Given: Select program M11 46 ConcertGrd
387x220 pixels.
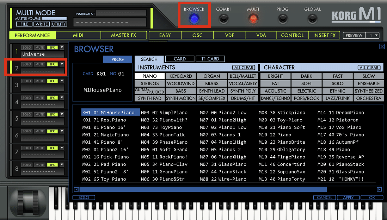Looking at the screenshot, I should click(x=282, y=164).
